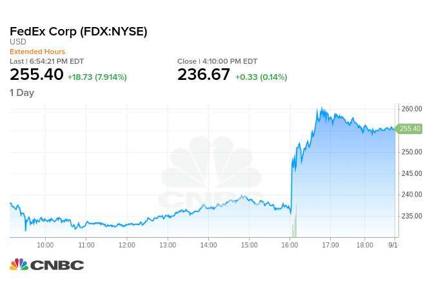
Task: Click the +0.33 (0.14%) change value
Action: [261, 77]
